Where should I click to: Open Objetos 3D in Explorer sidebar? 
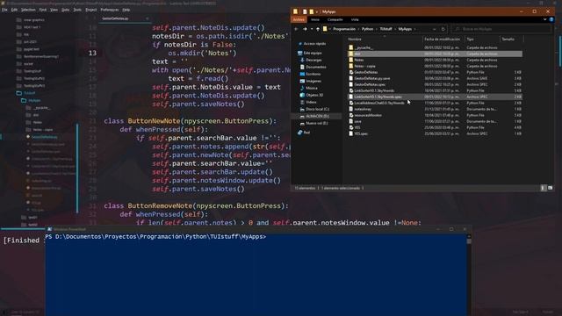point(312,95)
